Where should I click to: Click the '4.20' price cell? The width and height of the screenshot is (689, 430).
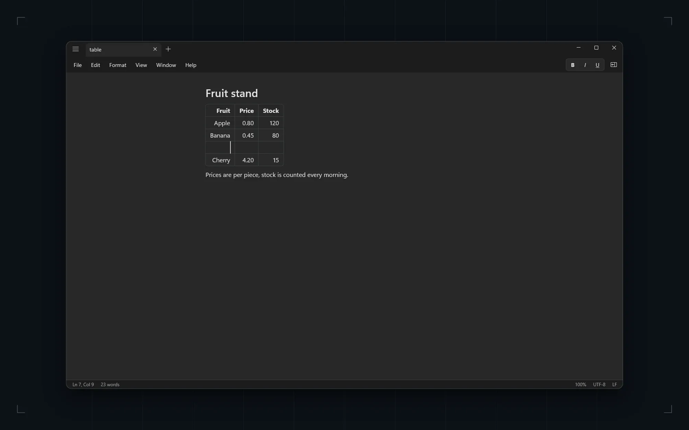(x=247, y=160)
